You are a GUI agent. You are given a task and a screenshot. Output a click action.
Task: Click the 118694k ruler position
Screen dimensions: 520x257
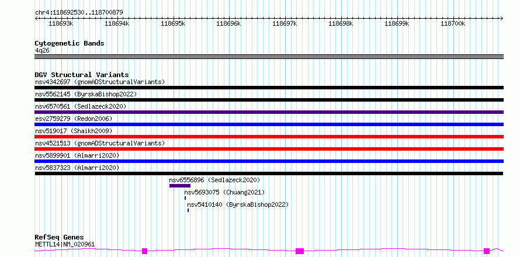point(117,23)
